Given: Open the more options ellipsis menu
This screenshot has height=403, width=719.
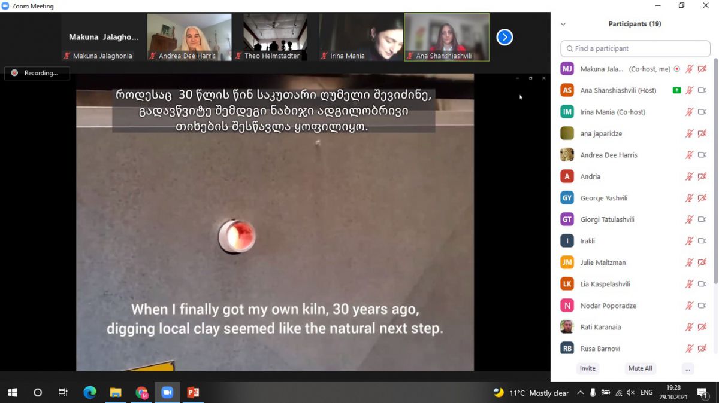Looking at the screenshot, I should (x=687, y=368).
